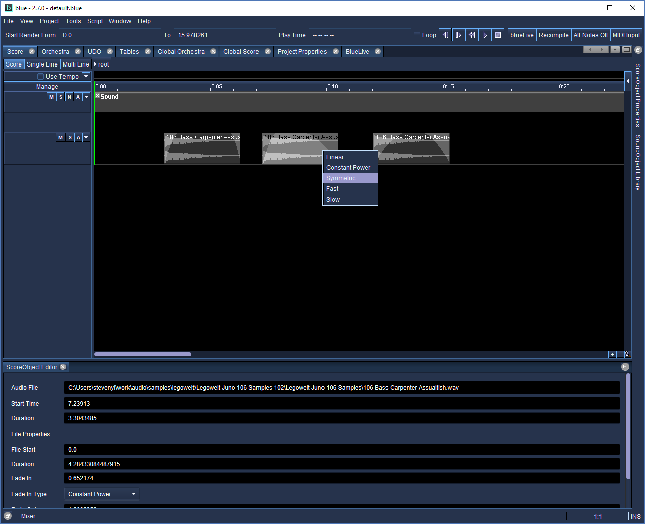Open the Use Tempo dropdown arrow
Image resolution: width=645 pixels, height=524 pixels.
click(x=86, y=76)
